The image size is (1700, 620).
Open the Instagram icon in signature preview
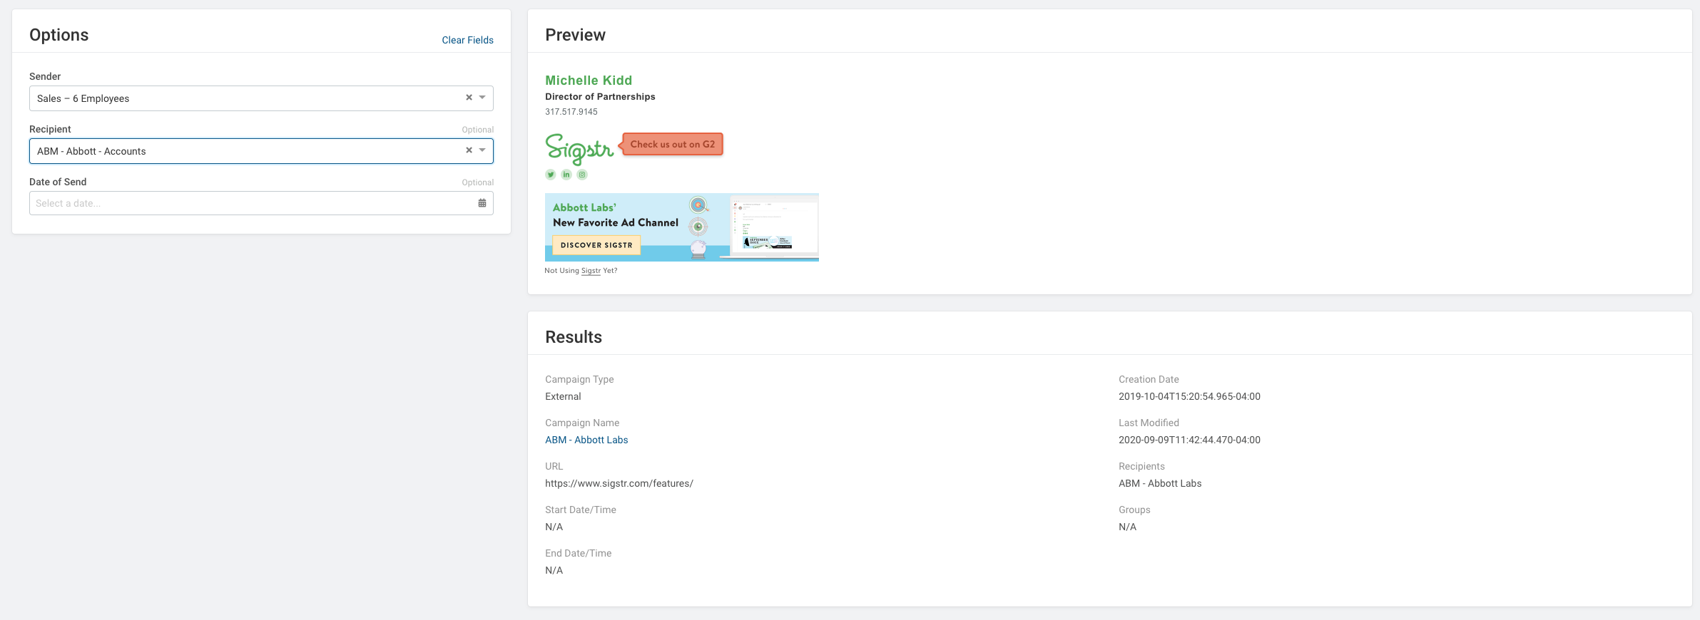582,175
